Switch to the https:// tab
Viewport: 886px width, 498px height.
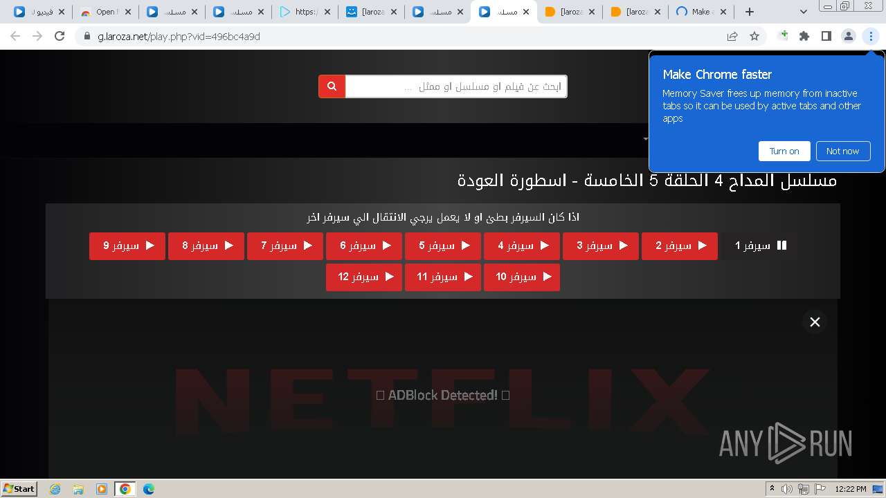[x=305, y=12]
